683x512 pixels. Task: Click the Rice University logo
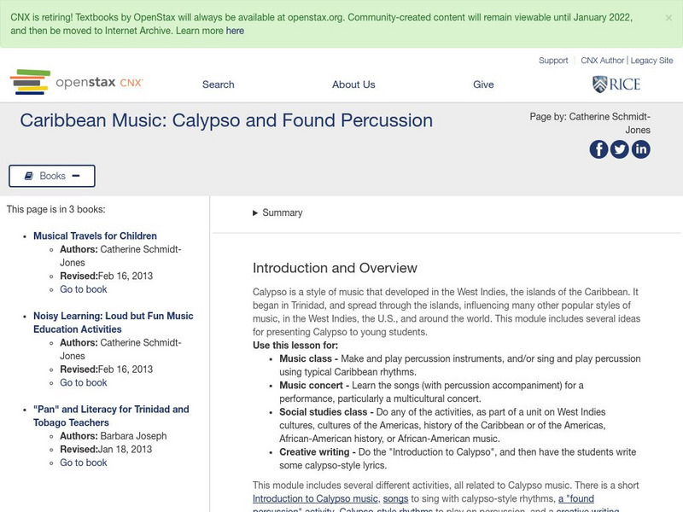click(x=616, y=84)
